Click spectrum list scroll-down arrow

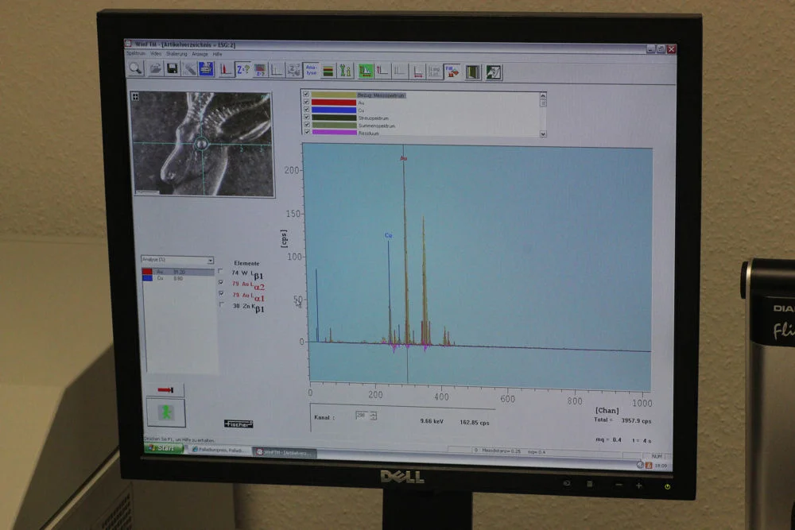coord(543,134)
